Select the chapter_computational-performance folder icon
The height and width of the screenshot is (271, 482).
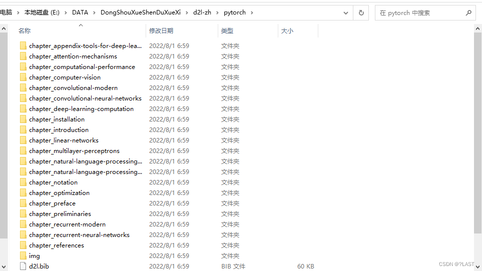coord(23,66)
